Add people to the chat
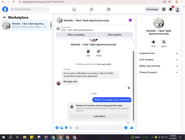Viewport: 185px width, 140px height. click(88, 51)
